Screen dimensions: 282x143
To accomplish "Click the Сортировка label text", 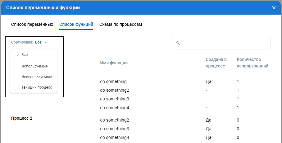I will point(22,42).
